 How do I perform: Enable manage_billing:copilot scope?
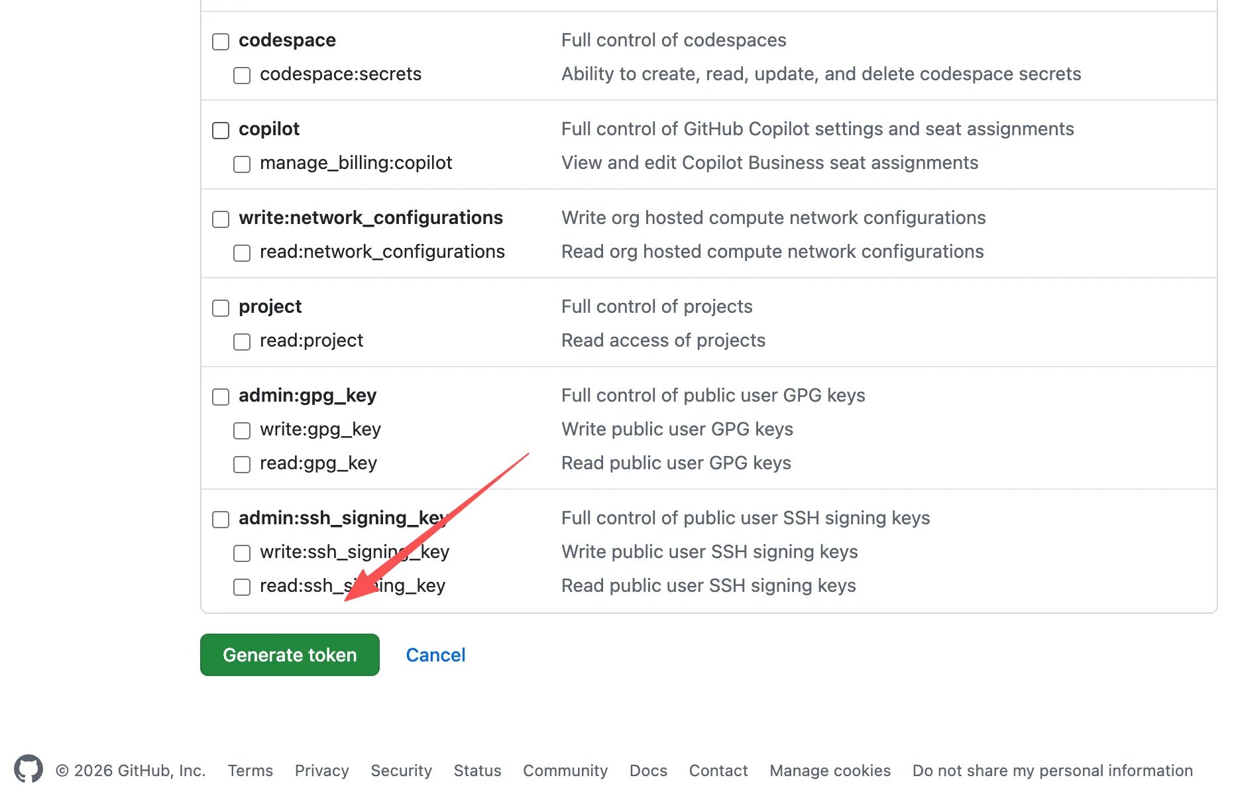click(x=242, y=164)
